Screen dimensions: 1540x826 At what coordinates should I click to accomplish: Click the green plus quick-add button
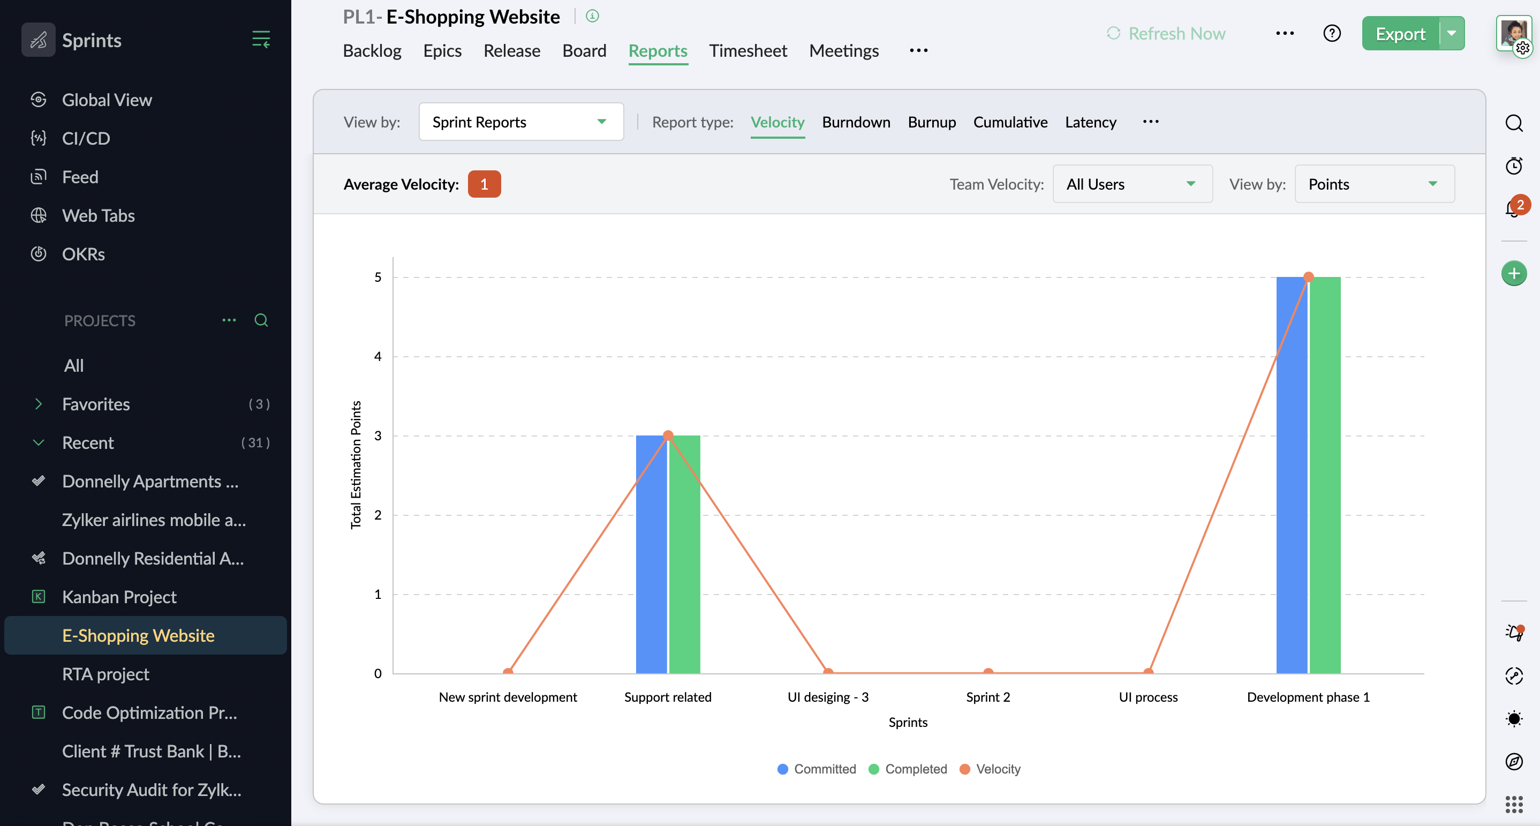click(1514, 273)
